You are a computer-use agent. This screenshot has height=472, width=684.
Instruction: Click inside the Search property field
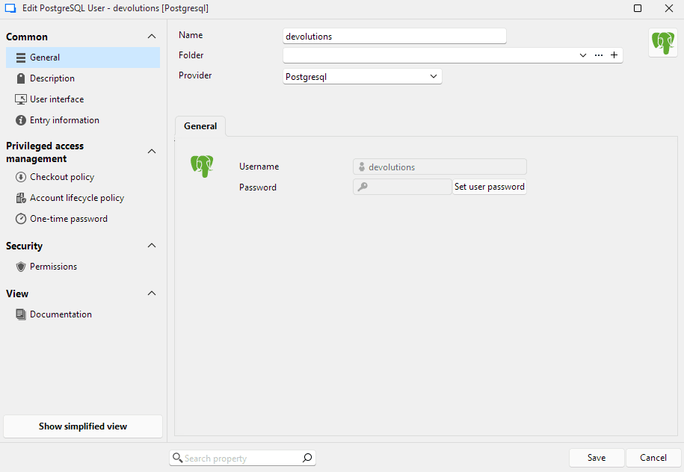[x=239, y=457]
